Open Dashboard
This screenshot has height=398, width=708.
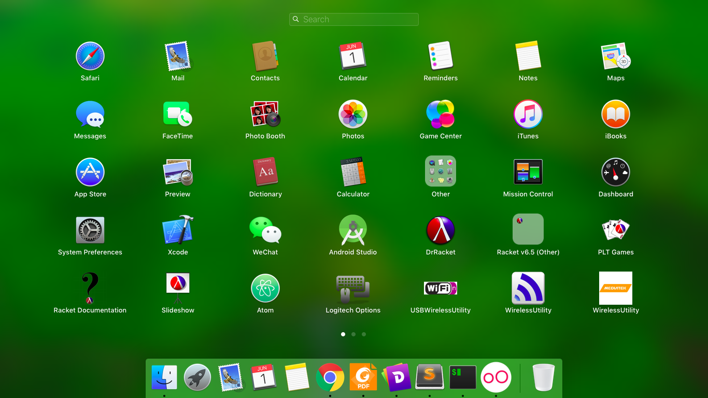pyautogui.click(x=616, y=172)
